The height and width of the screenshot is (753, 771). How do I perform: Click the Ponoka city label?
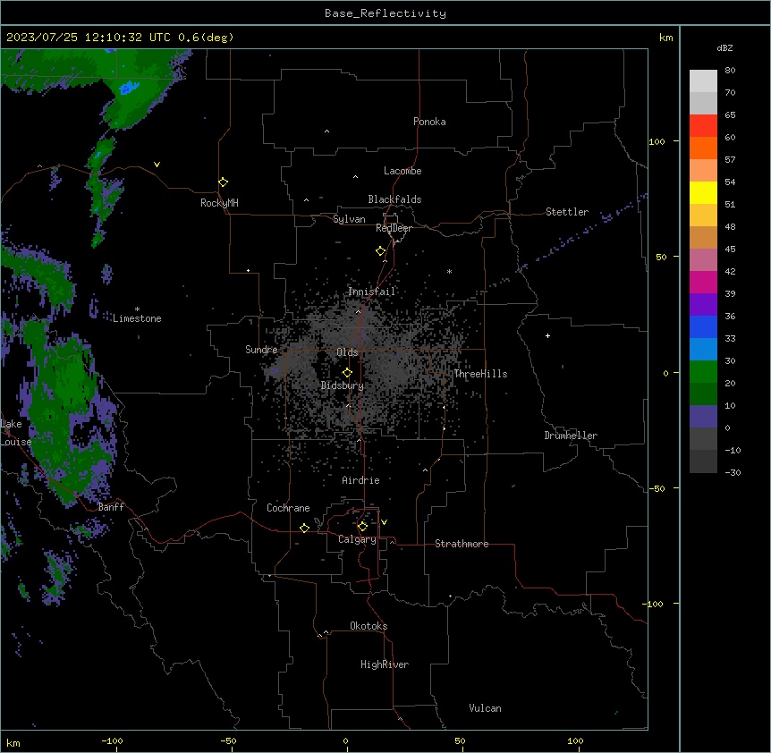point(429,122)
